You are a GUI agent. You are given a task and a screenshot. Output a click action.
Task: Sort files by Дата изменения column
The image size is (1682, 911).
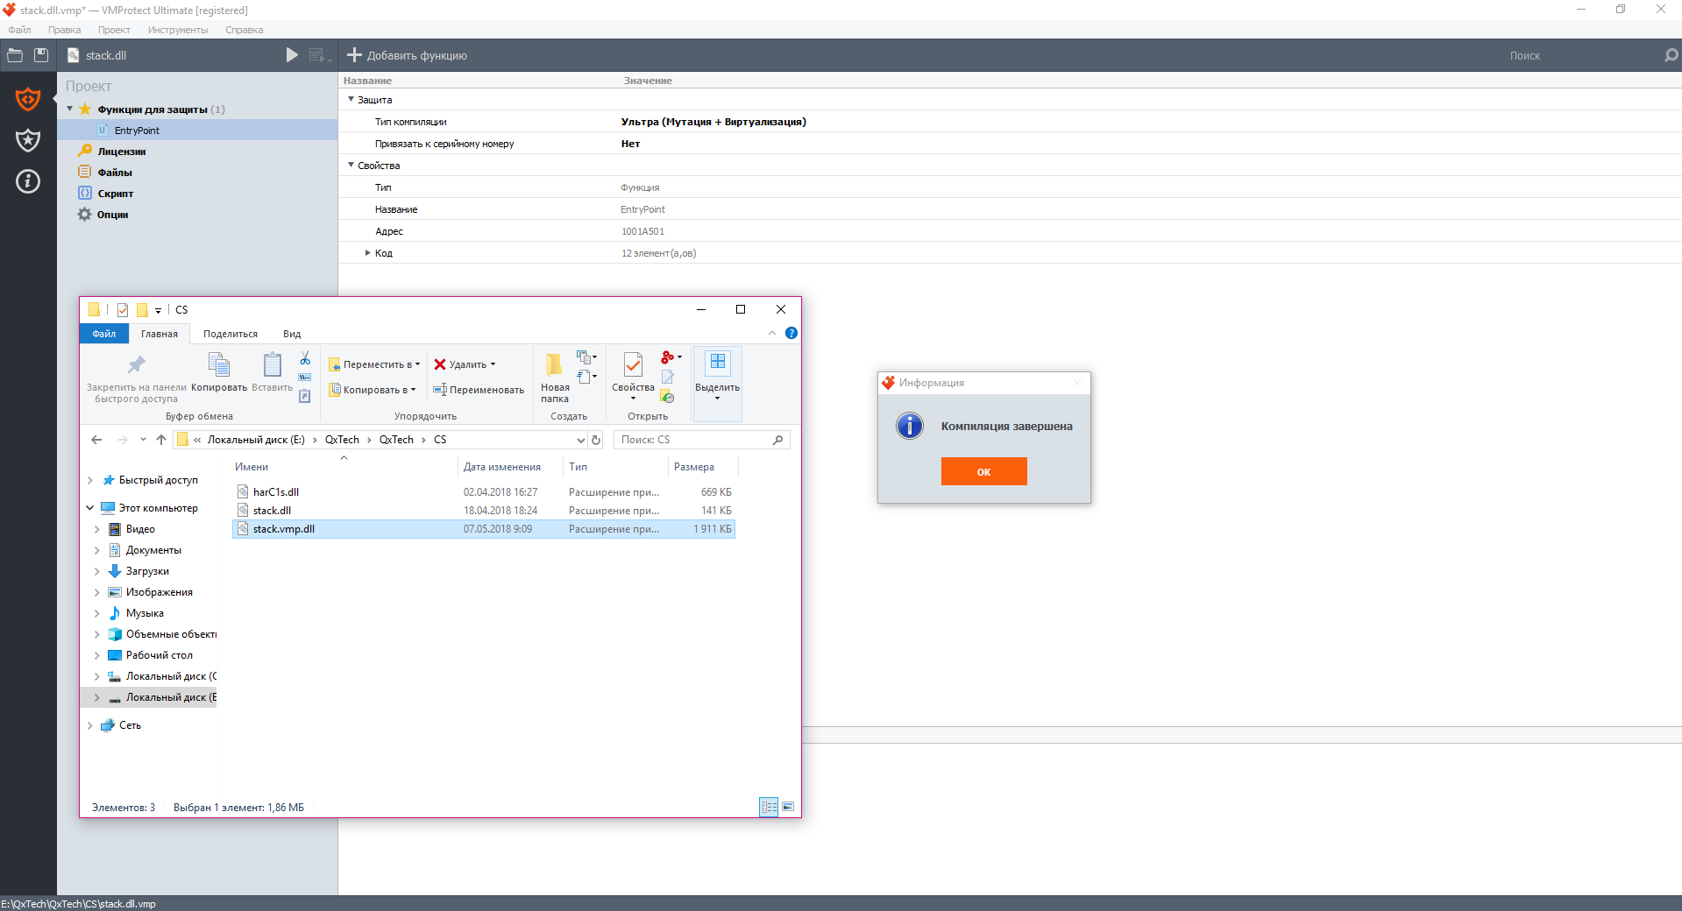click(x=502, y=467)
